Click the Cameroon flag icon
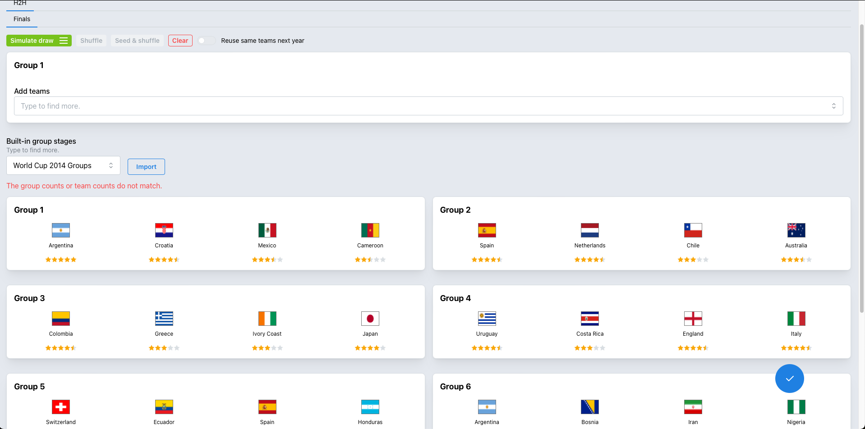 pyautogui.click(x=370, y=230)
